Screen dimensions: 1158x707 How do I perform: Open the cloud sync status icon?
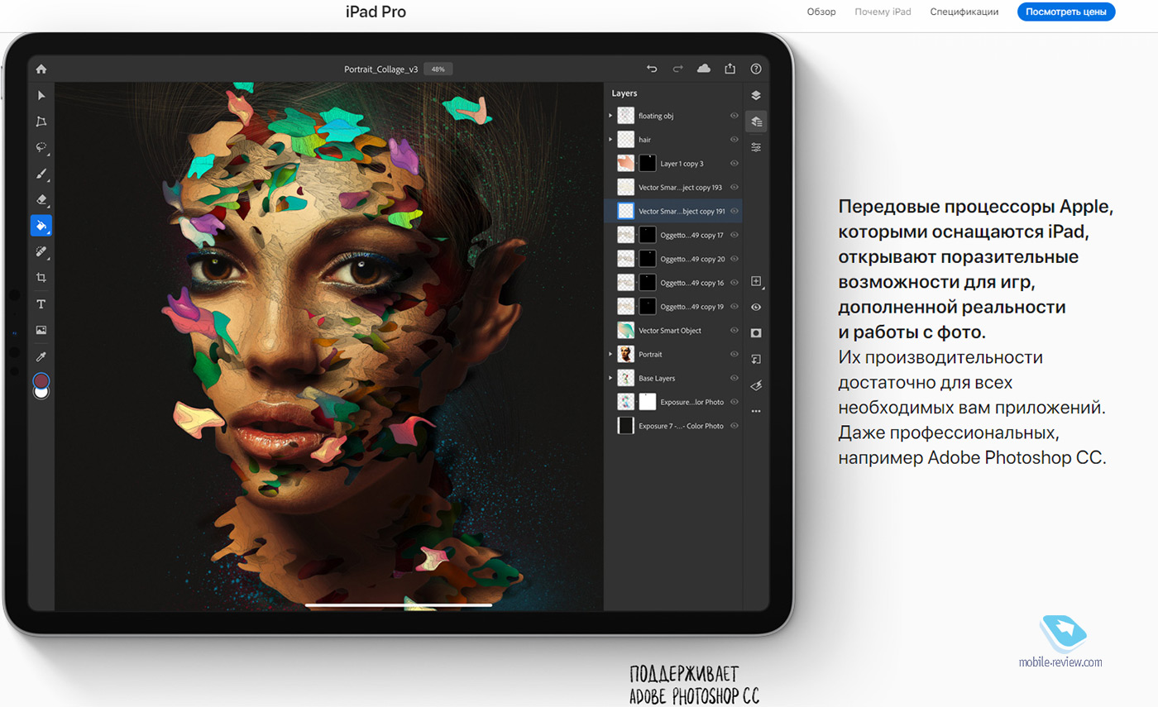pyautogui.click(x=704, y=69)
